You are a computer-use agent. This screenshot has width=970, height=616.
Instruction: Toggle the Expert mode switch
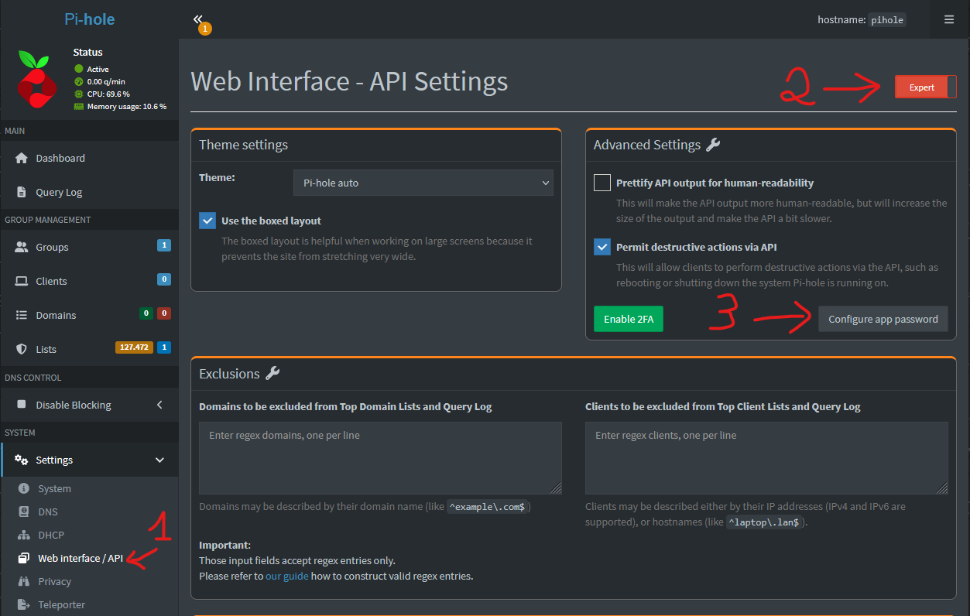pyautogui.click(x=925, y=87)
